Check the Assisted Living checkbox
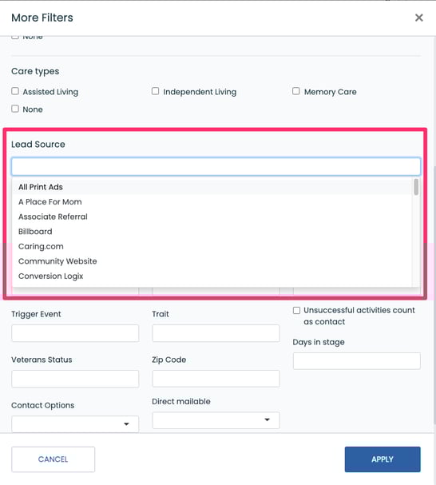 15,91
